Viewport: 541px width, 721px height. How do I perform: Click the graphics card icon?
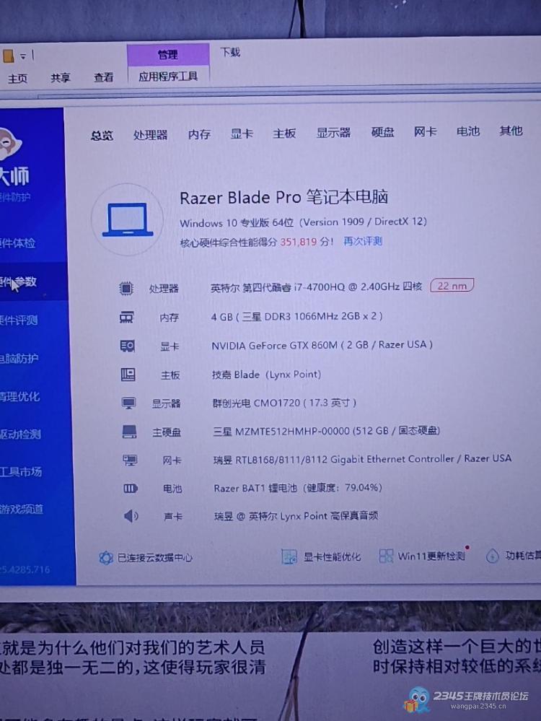point(127,346)
